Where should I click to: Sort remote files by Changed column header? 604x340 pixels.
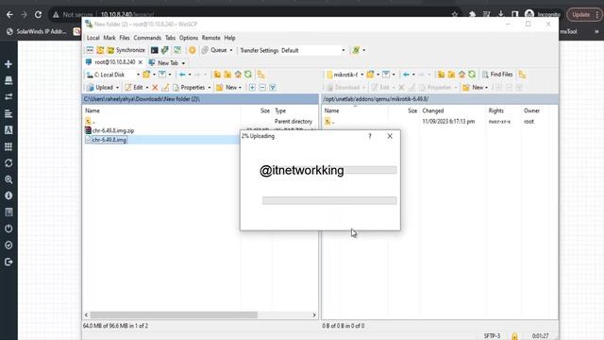pyautogui.click(x=433, y=110)
